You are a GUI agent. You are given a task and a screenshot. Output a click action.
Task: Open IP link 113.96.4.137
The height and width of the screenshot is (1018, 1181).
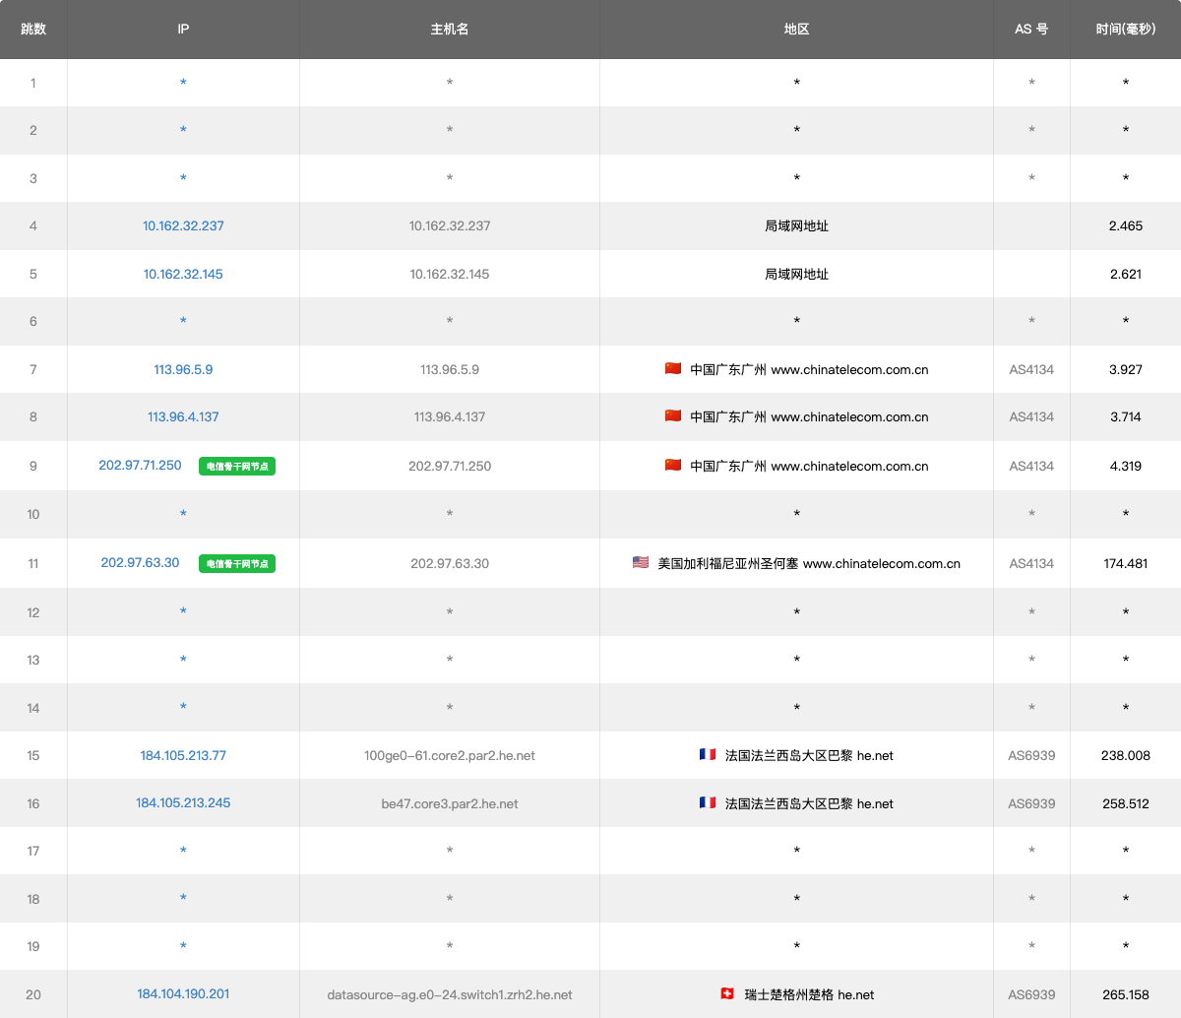[183, 416]
